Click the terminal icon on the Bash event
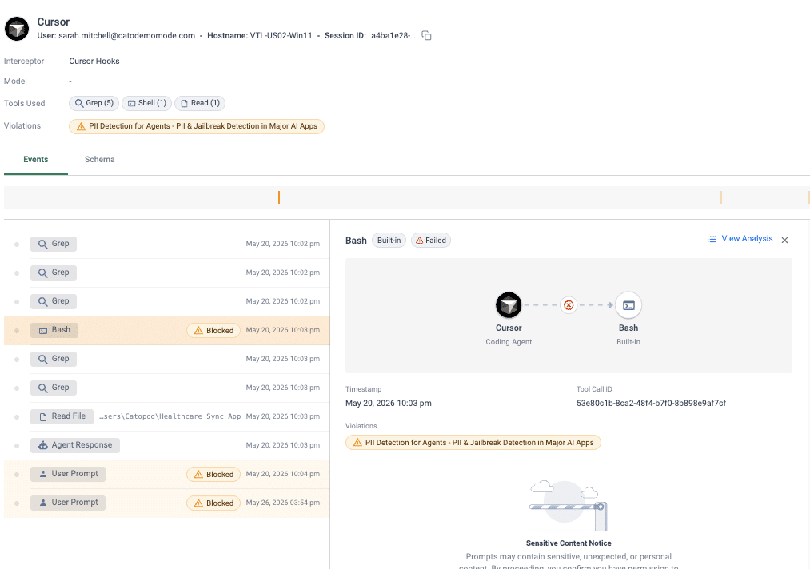Viewport: 810px width, 569px height. 43,331
